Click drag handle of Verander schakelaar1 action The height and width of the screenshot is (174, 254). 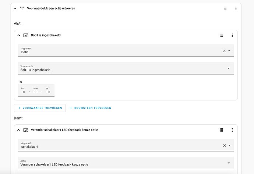(x=222, y=130)
